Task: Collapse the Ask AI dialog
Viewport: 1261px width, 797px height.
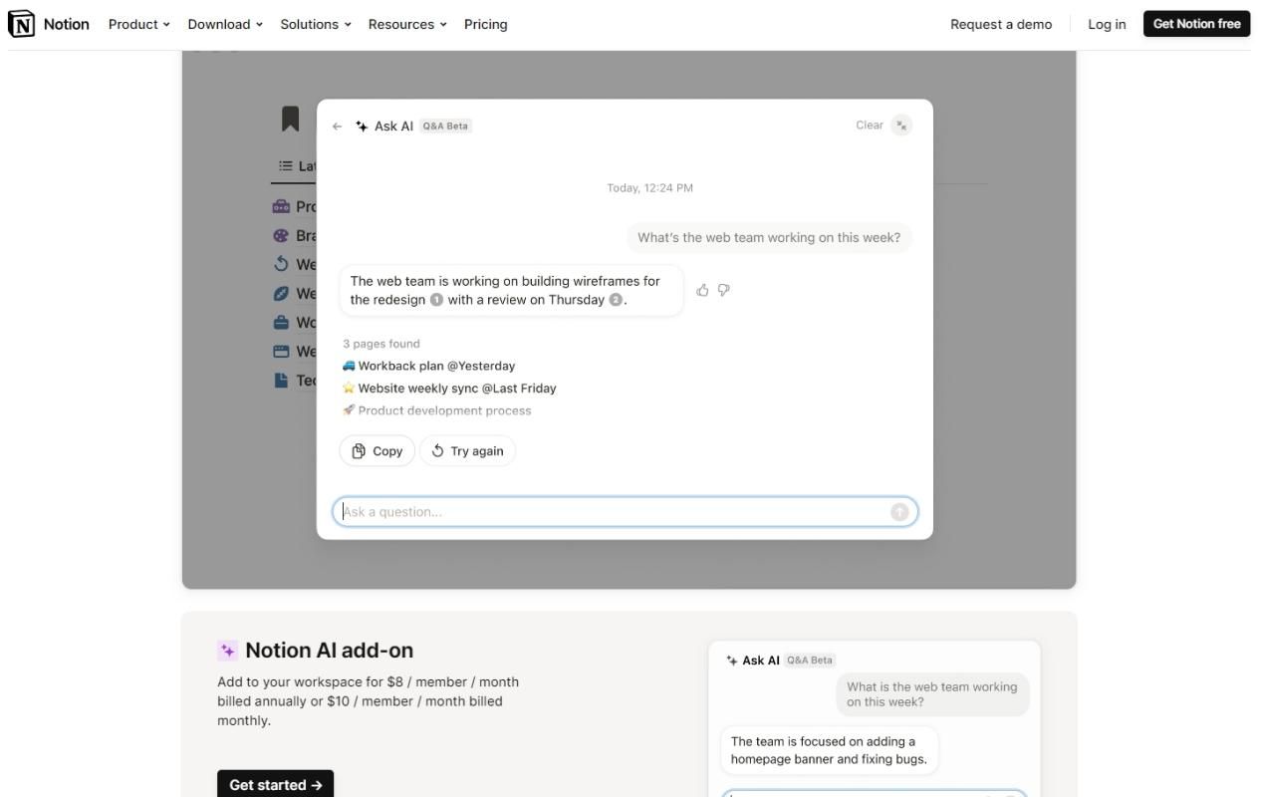Action: tap(901, 126)
